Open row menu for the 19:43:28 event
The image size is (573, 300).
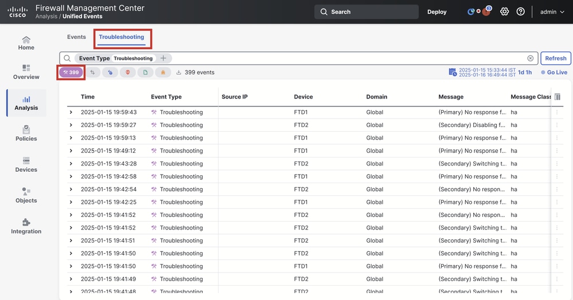pyautogui.click(x=557, y=164)
